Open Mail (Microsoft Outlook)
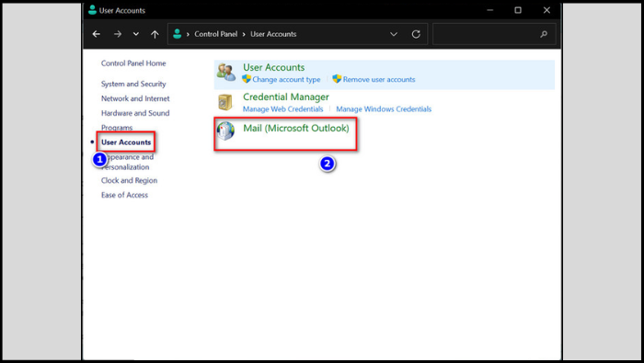 point(296,128)
